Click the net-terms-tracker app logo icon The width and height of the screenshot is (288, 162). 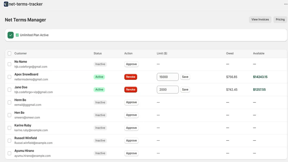(6, 4)
